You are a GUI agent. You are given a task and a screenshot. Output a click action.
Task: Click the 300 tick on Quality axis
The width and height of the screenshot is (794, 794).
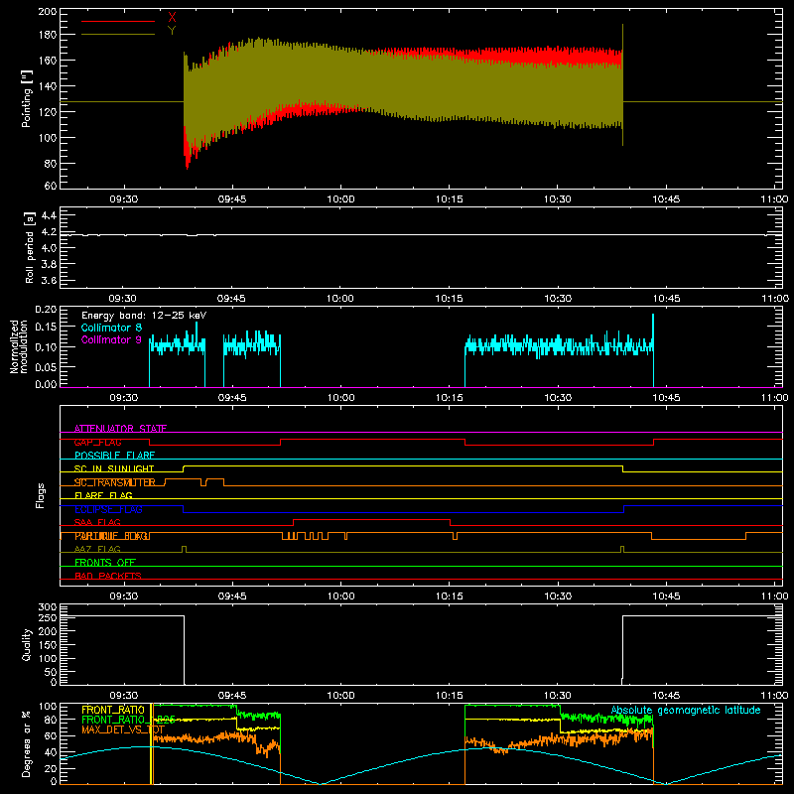click(x=47, y=607)
